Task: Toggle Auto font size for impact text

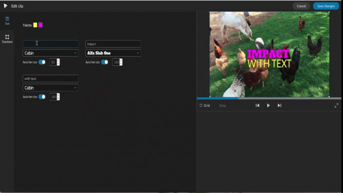Action: [105, 62]
